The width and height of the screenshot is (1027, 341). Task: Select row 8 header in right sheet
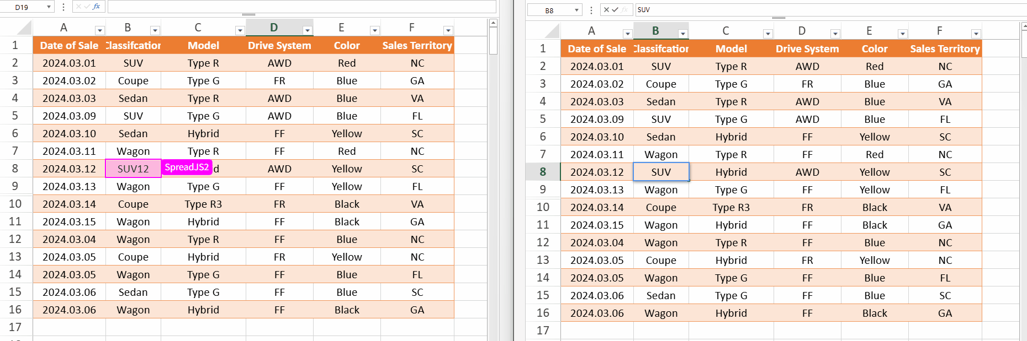pyautogui.click(x=543, y=172)
